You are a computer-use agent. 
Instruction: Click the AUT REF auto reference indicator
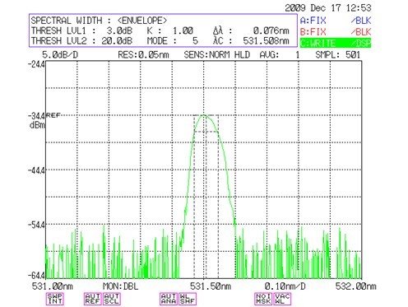point(93,299)
